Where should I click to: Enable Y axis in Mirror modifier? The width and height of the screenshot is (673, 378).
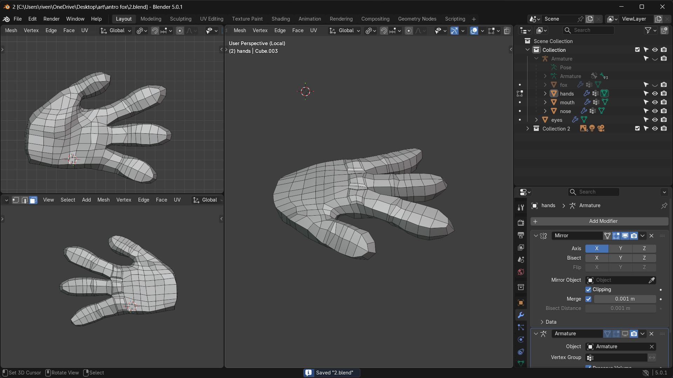coord(620,248)
